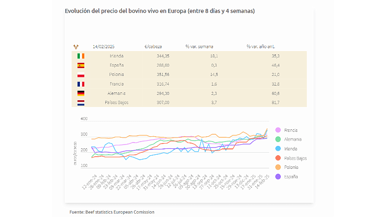Click the Polonia legend label
The width and height of the screenshot is (386, 217).
[x=292, y=167]
